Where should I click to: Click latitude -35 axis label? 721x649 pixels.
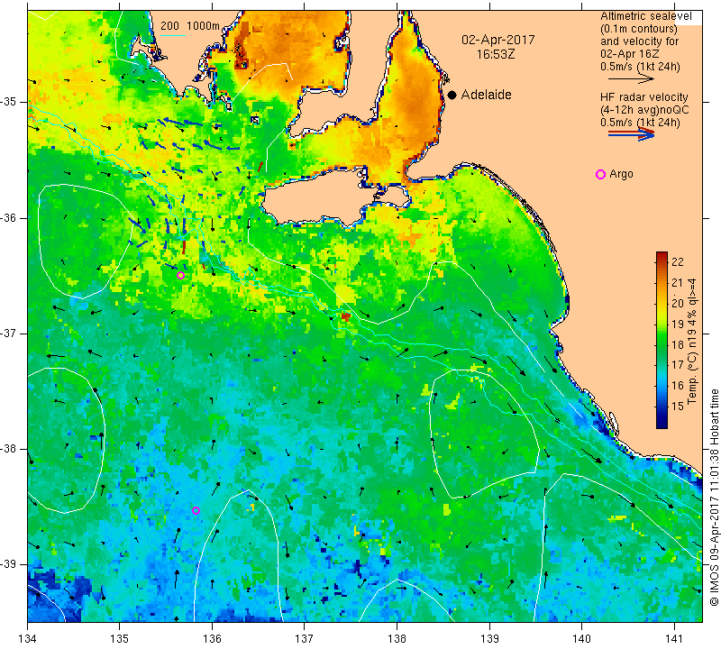9,102
